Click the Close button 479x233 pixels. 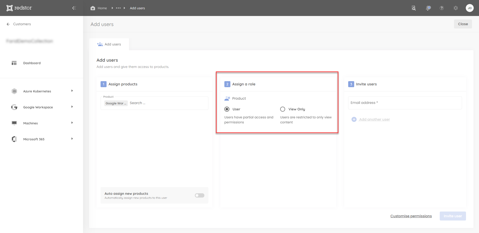[x=463, y=24]
